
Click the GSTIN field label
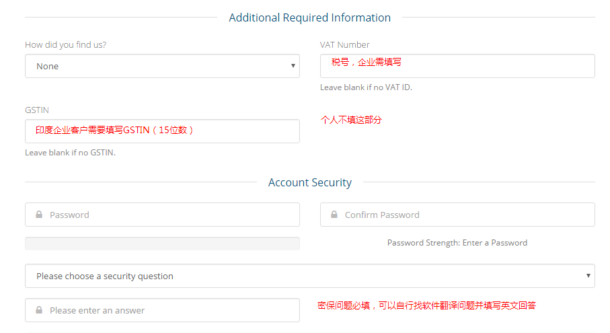click(x=37, y=110)
